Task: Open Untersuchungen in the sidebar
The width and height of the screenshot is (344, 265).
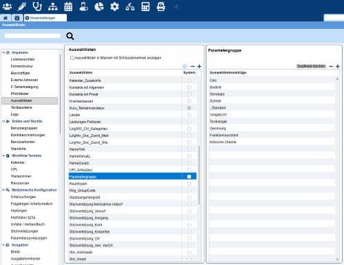Action: click(x=23, y=197)
